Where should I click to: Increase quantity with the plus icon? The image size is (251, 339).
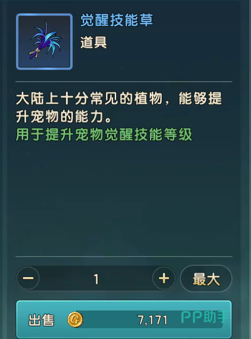coord(164,278)
